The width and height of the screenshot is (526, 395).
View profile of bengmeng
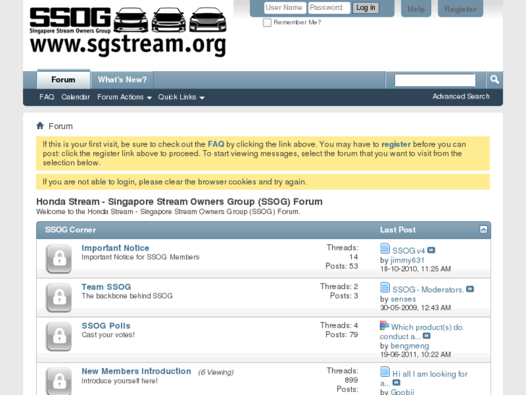tap(410, 346)
